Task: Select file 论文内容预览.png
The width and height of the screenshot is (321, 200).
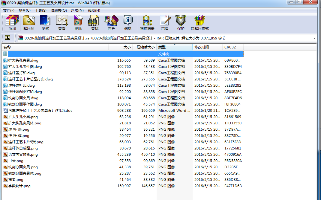Action: point(23,155)
